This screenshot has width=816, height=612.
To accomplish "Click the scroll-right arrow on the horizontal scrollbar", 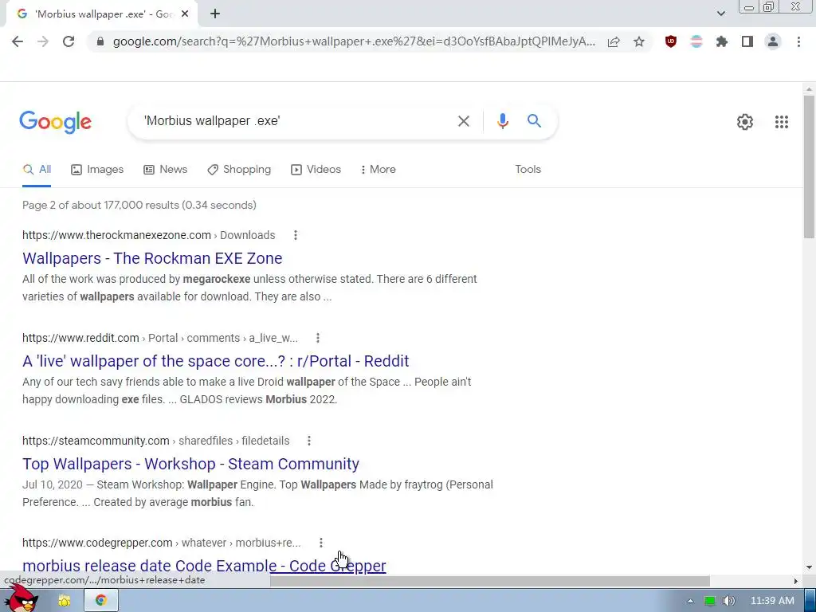I will (x=796, y=581).
